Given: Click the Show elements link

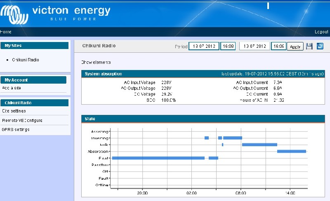Looking at the screenshot, I should pyautogui.click(x=96, y=62).
